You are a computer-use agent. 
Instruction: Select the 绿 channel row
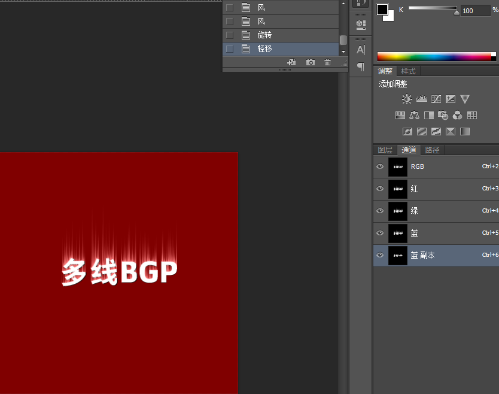[436, 211]
